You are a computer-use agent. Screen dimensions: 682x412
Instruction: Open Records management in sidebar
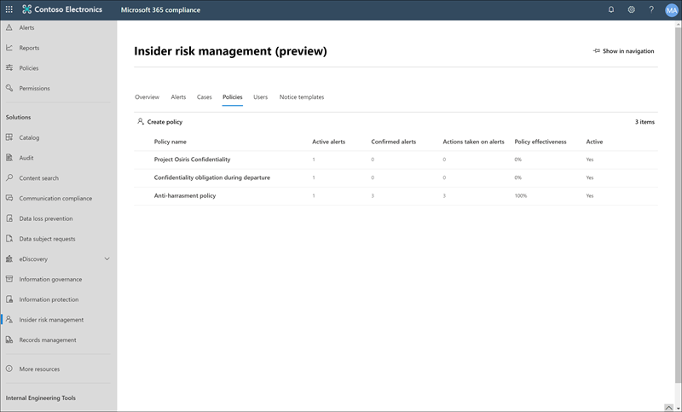point(48,339)
